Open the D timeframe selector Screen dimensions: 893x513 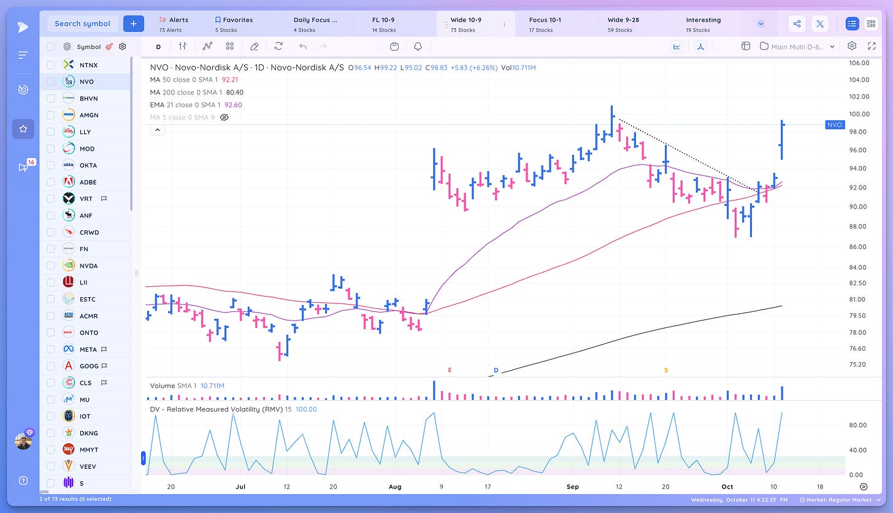coord(158,47)
